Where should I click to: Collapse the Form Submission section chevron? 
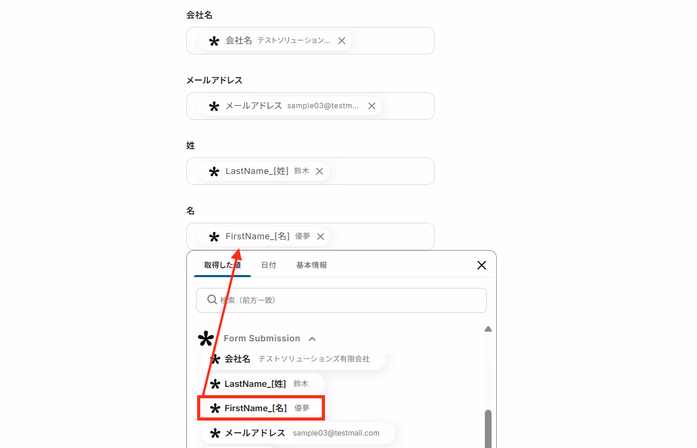coord(312,339)
